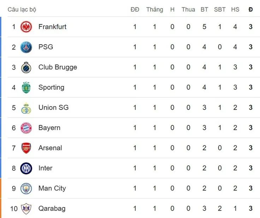Click the Club Brugge crest icon
Viewport: 260px width, 218px height.
(x=26, y=67)
